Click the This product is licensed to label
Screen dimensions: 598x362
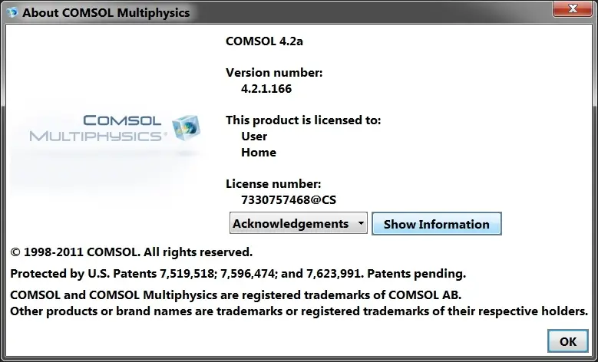coord(303,120)
